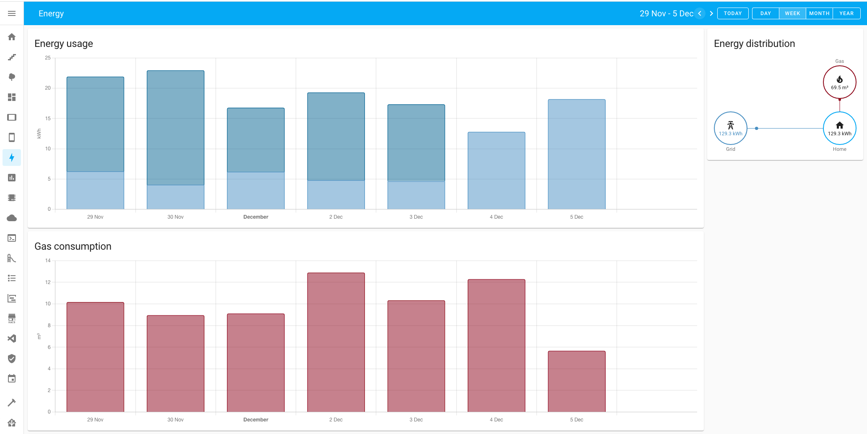Click the 29 Nov gas consumption bar

(x=95, y=357)
